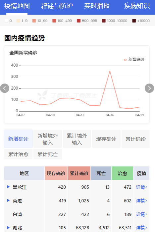Click 香港 cumulative value 1,025
The width and height of the screenshot is (155, 232).
(83, 201)
